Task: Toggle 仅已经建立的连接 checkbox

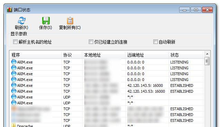Action: 91,42
